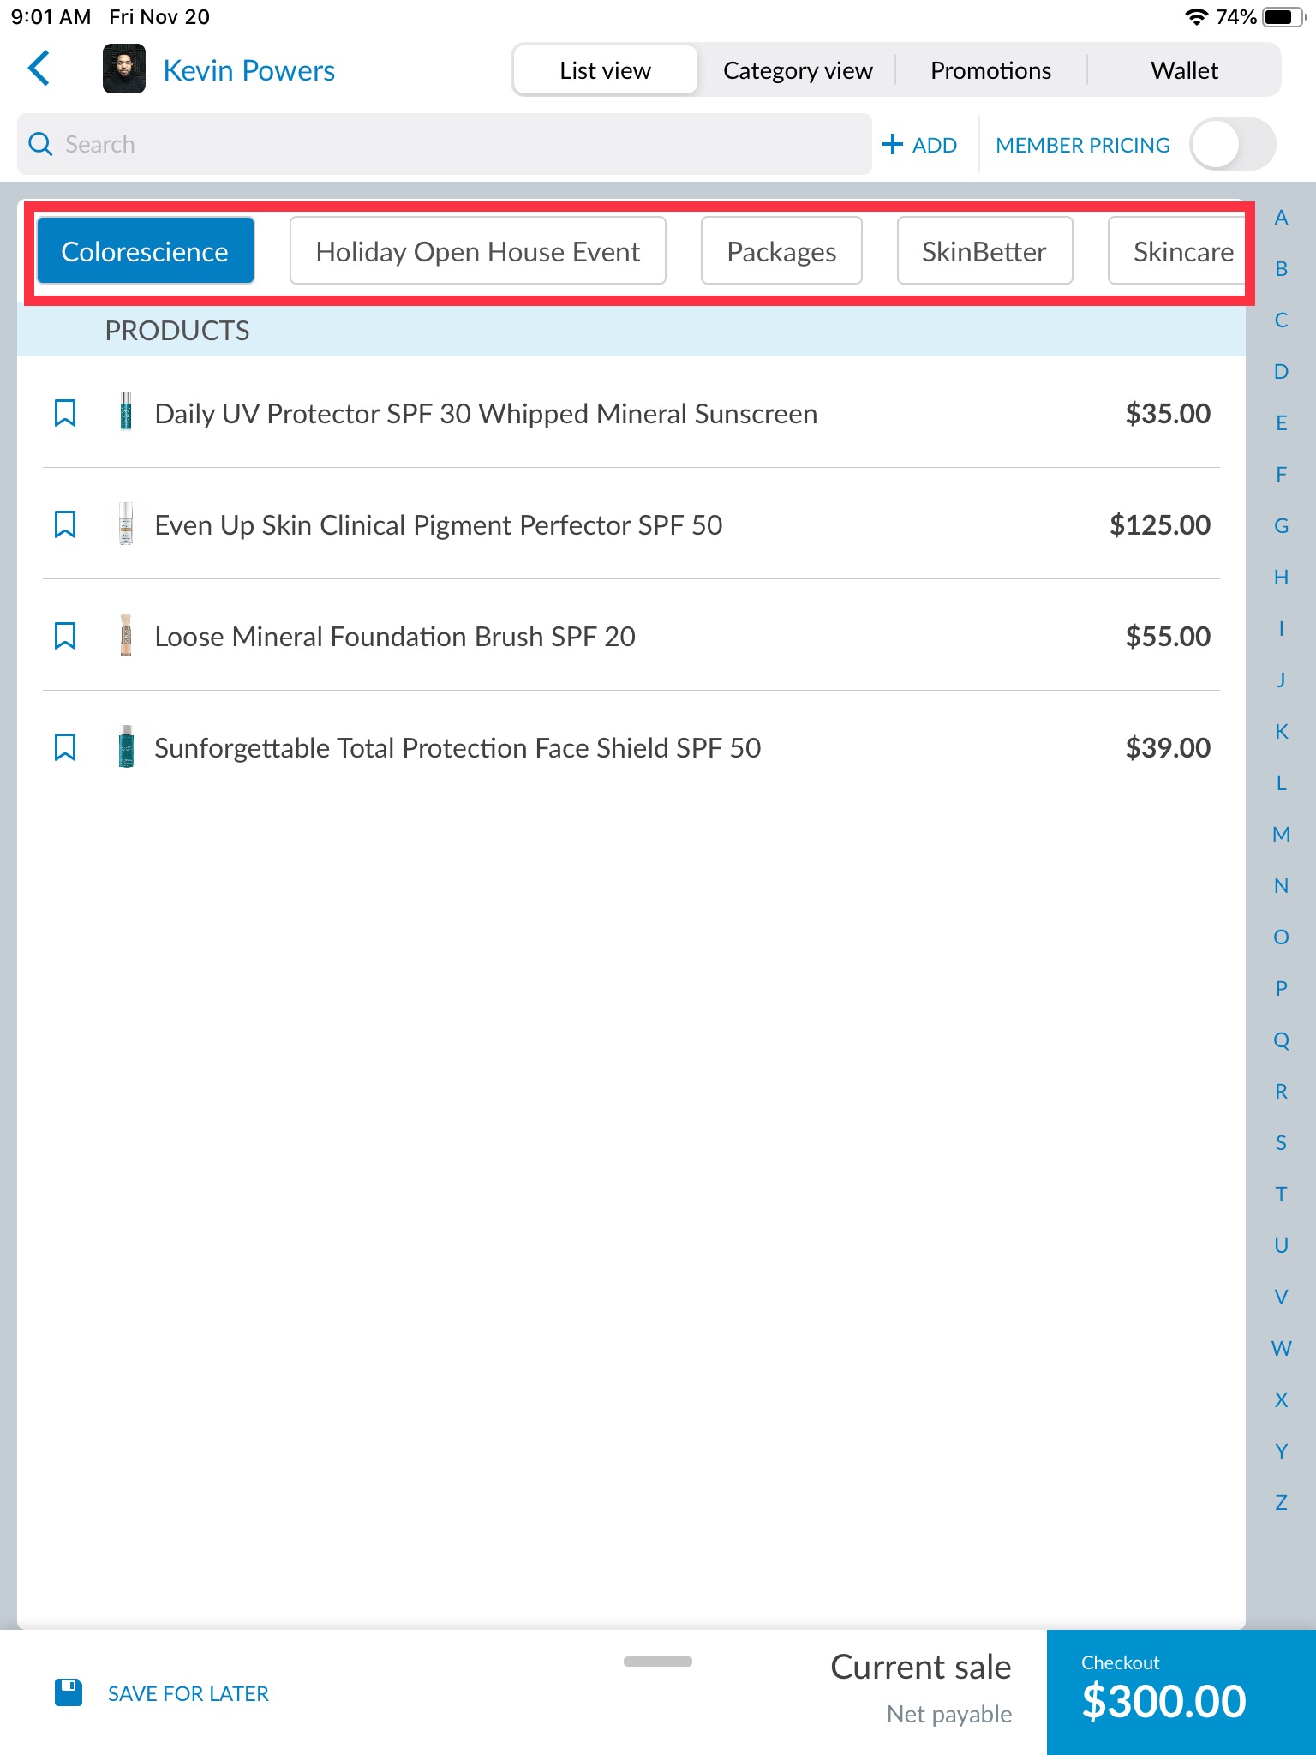
Task: Open the Promotions tab
Action: (x=990, y=70)
